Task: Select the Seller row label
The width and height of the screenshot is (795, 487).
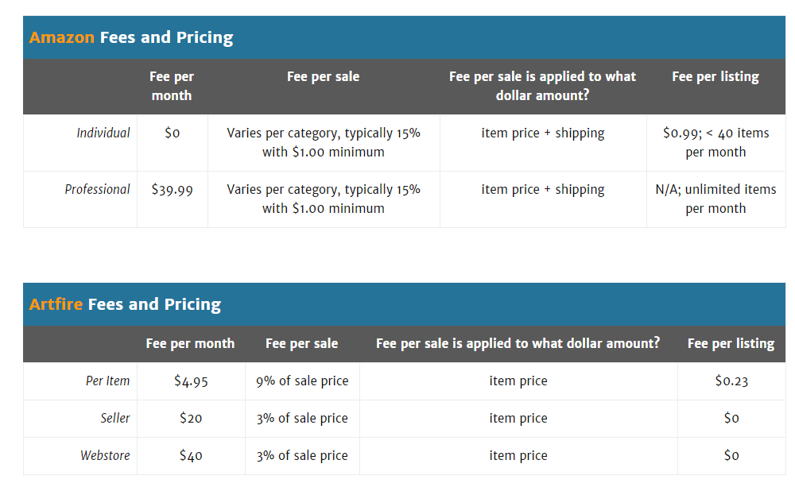Action: tap(115, 419)
